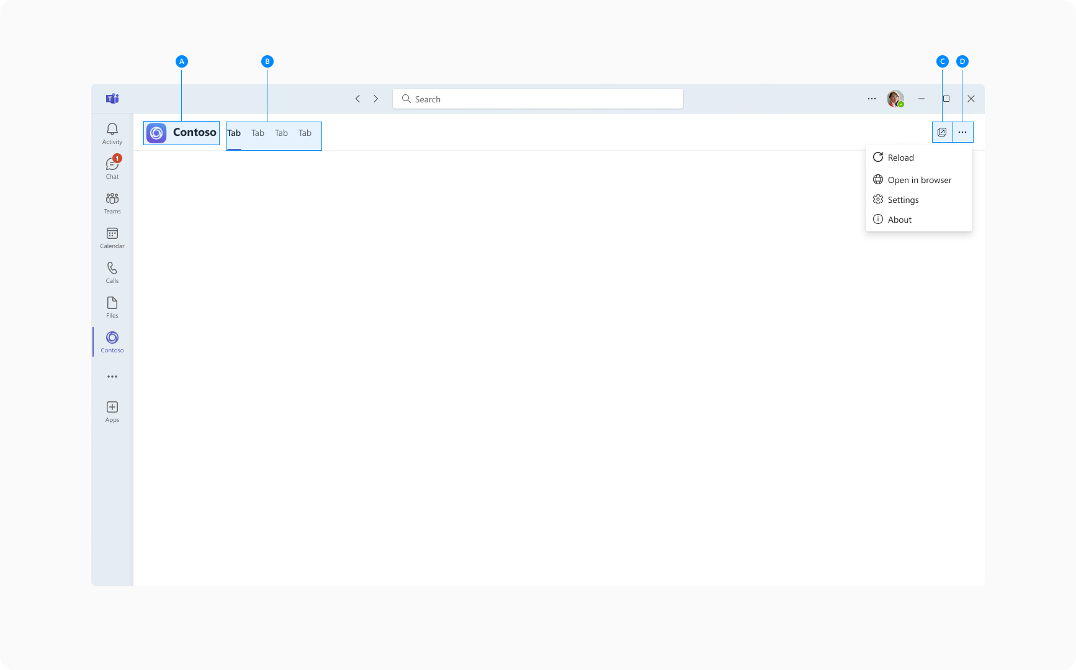Image resolution: width=1076 pixels, height=670 pixels.
Task: Expand more apps ellipsis in sidebar
Action: pos(112,377)
